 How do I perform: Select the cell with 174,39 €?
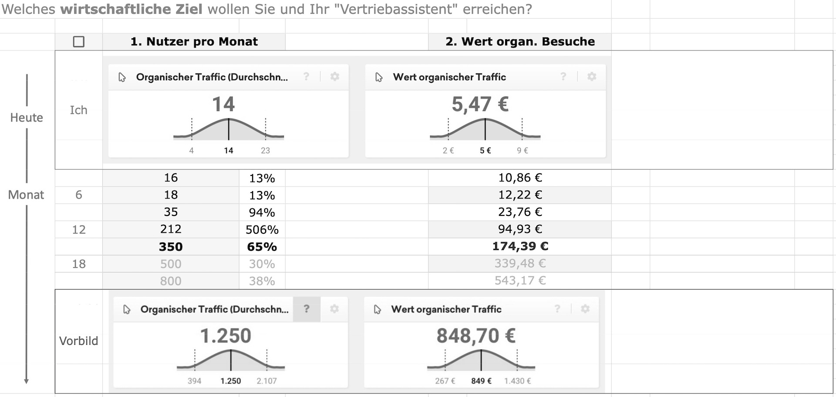(520, 246)
